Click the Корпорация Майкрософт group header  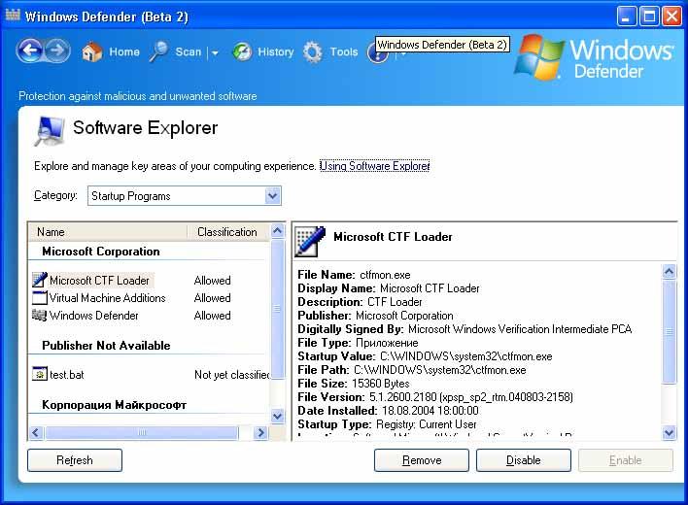pos(114,405)
